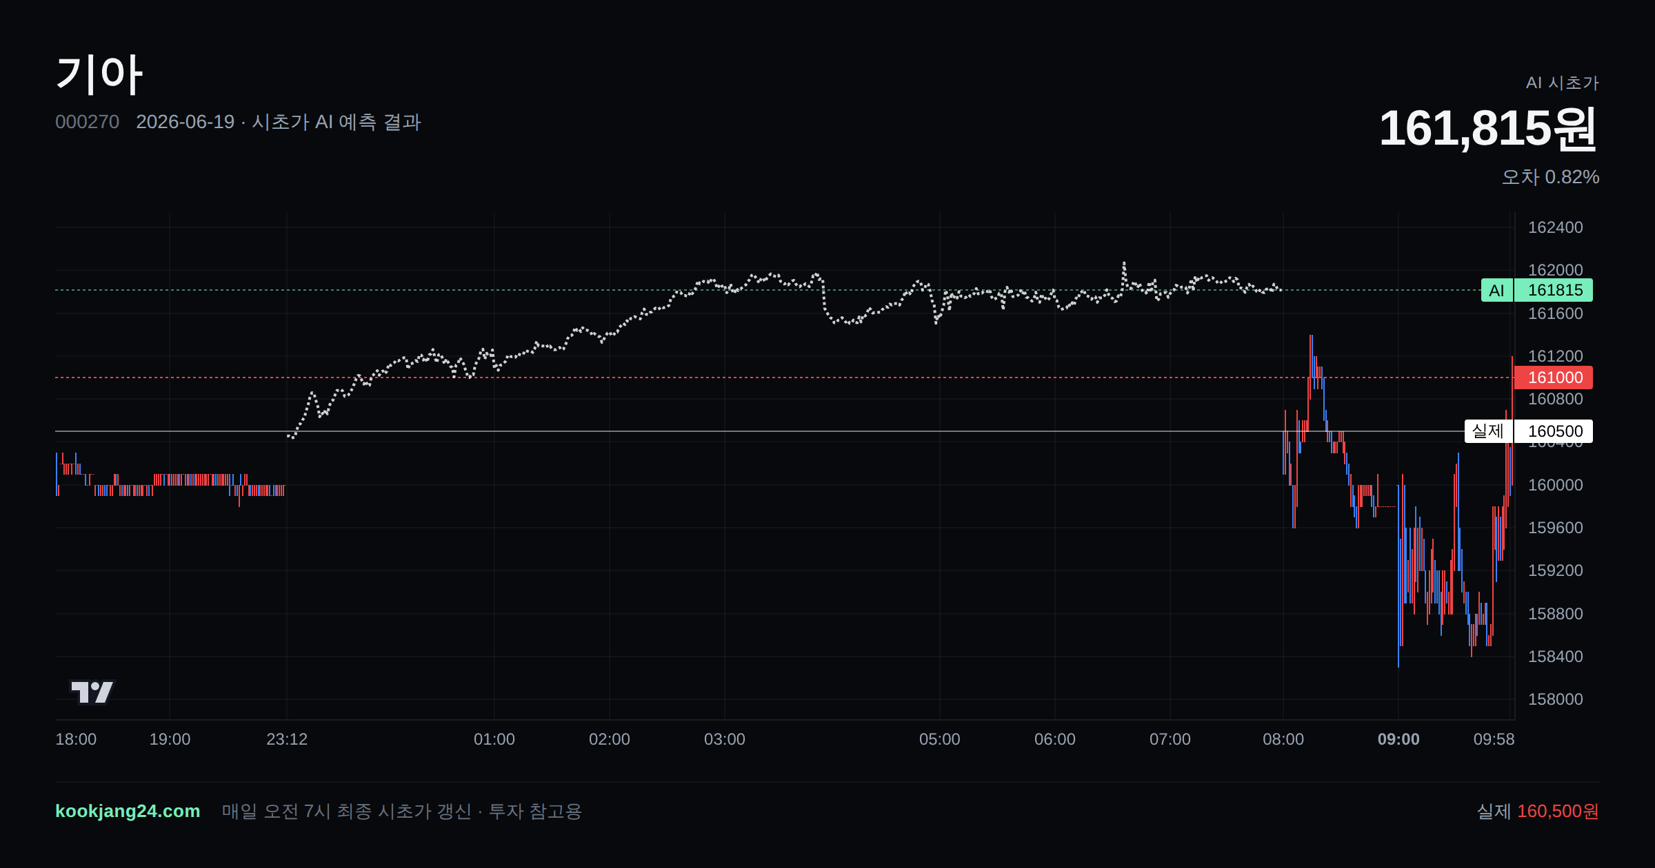
Task: Click the 159200 price axis label
Action: (x=1556, y=570)
